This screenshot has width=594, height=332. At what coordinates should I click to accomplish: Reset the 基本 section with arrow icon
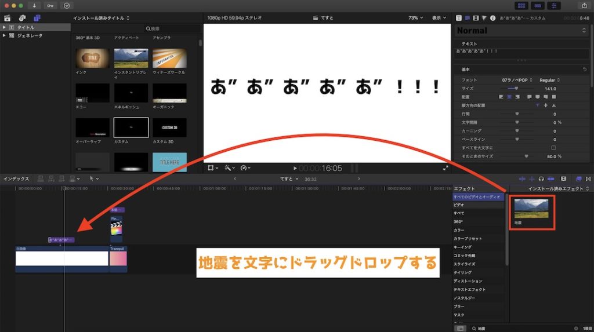[x=585, y=70]
